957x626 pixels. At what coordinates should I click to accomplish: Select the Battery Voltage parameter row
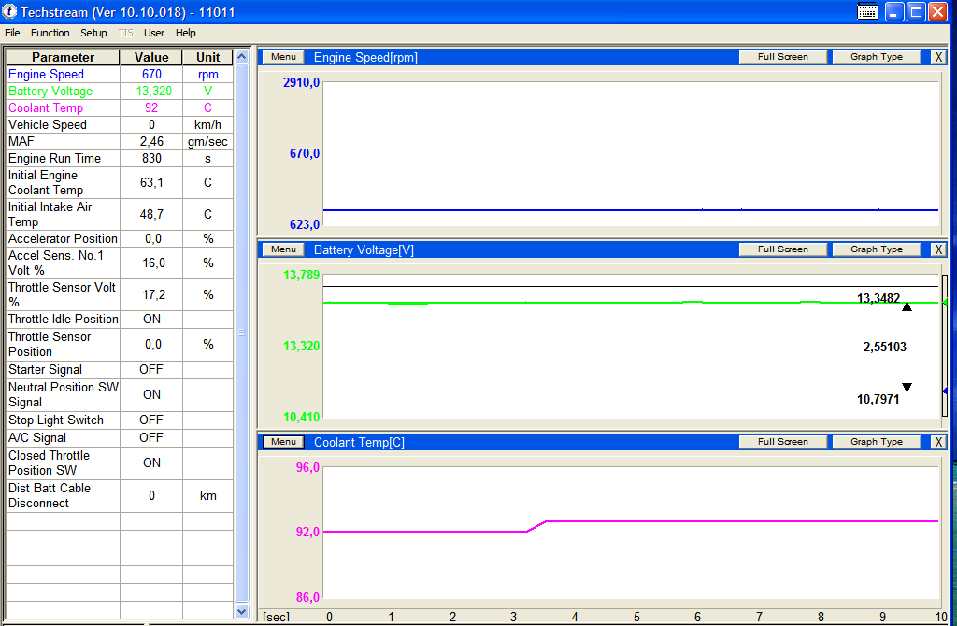pyautogui.click(x=120, y=91)
